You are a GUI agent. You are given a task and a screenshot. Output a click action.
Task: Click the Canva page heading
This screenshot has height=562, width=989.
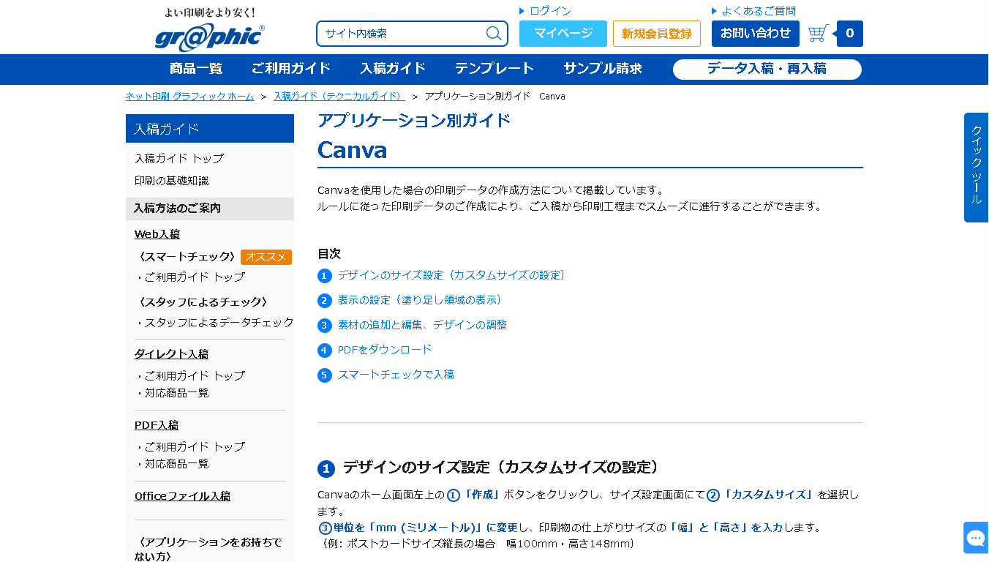tap(353, 150)
